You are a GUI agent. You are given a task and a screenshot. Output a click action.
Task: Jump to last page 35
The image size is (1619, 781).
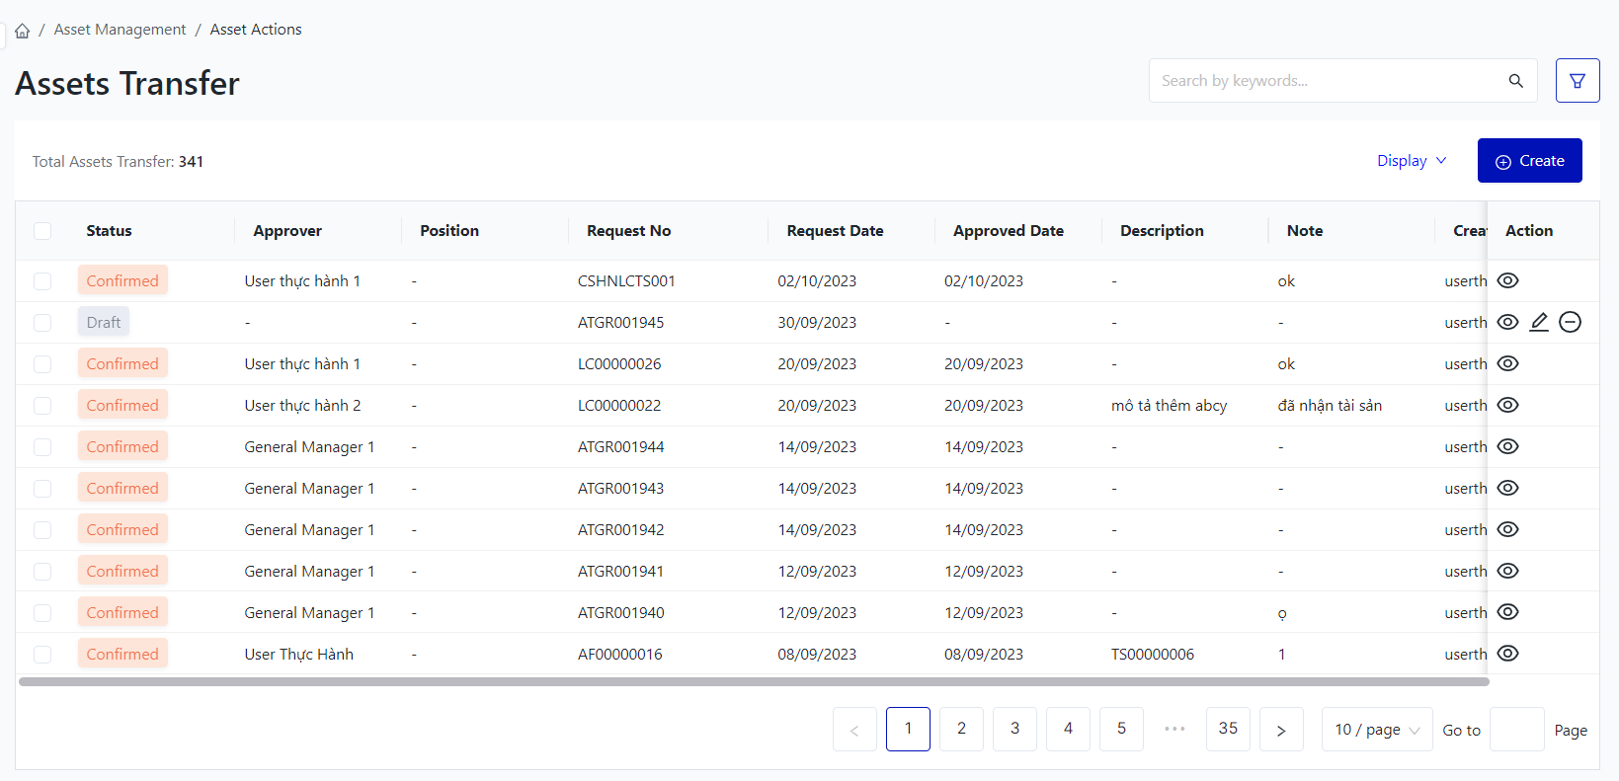[x=1228, y=729]
